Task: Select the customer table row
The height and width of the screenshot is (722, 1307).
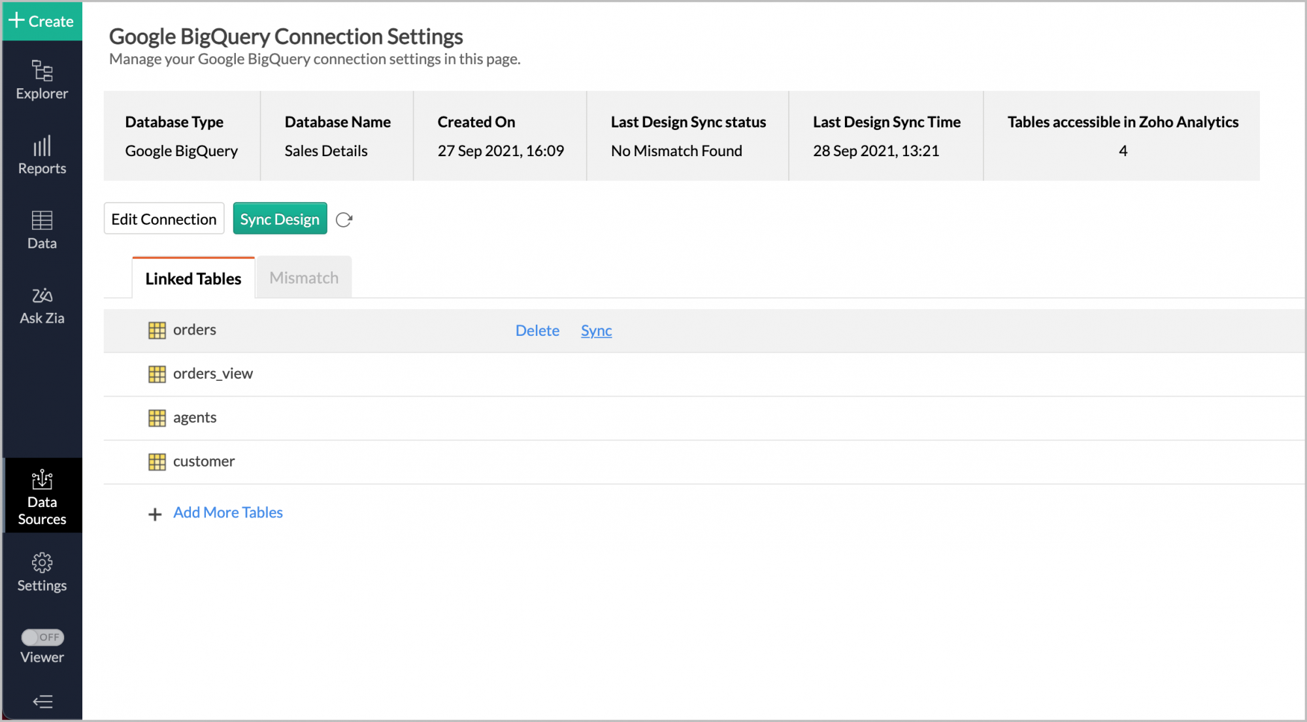Action: click(704, 462)
